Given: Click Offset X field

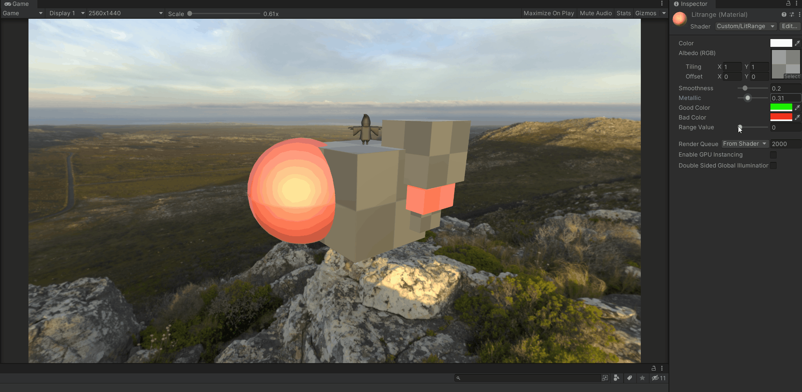Looking at the screenshot, I should pyautogui.click(x=732, y=77).
